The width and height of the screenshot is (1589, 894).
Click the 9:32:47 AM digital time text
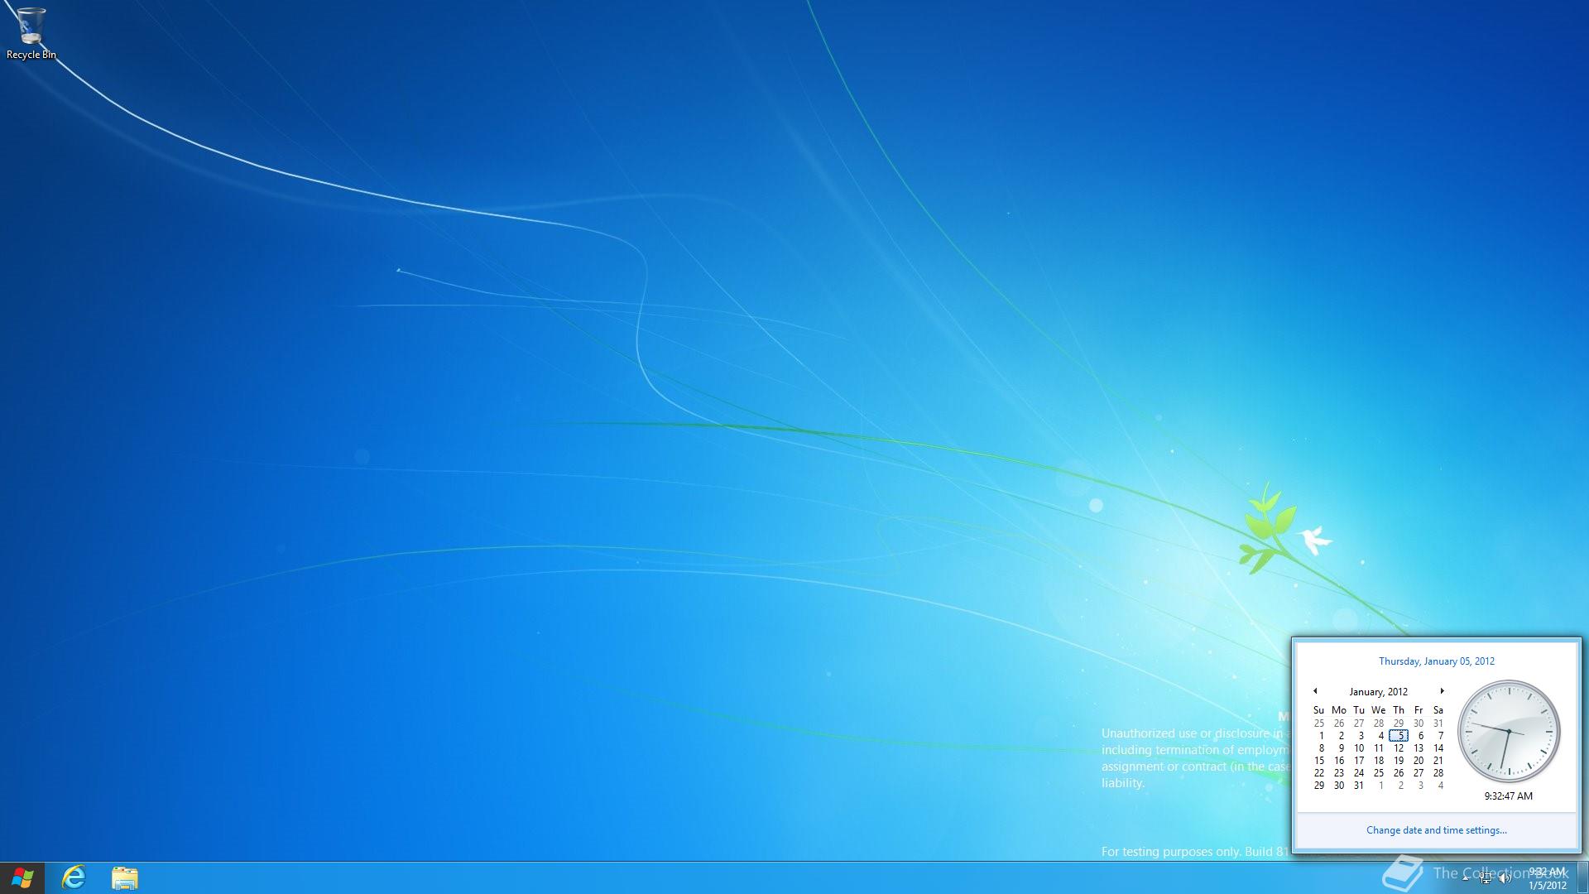pos(1509,796)
